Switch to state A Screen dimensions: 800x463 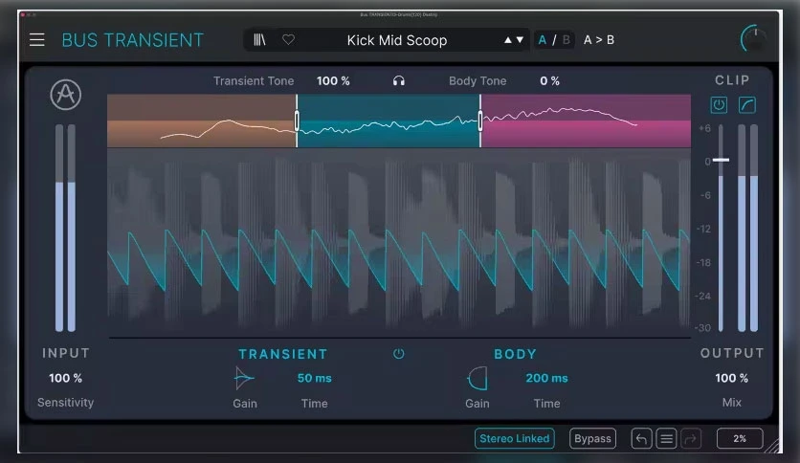point(542,40)
